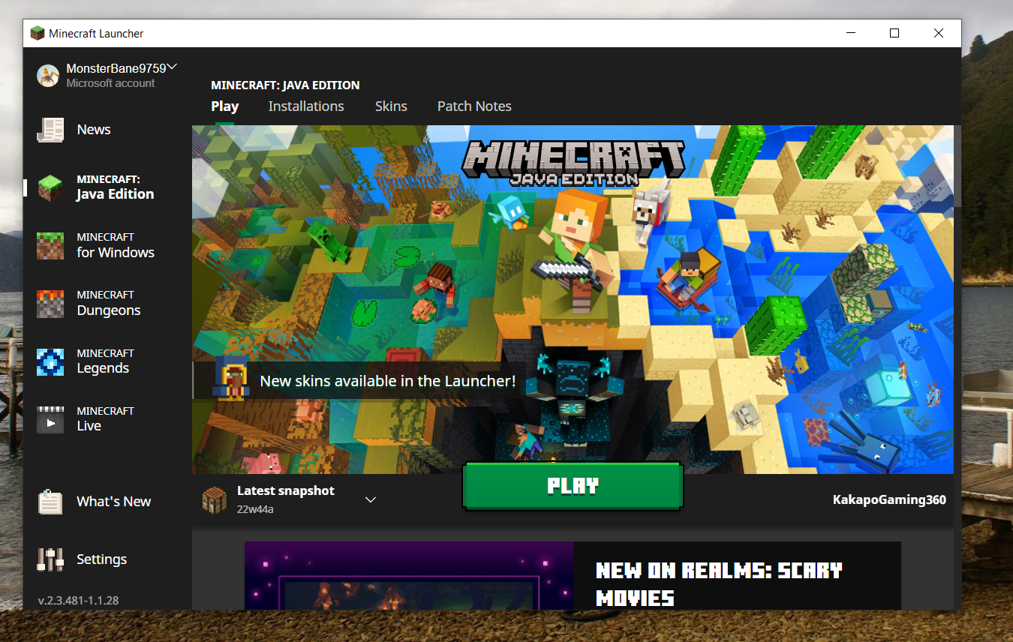The image size is (1013, 642).
Task: Click the Microsoft account label
Action: tap(110, 83)
